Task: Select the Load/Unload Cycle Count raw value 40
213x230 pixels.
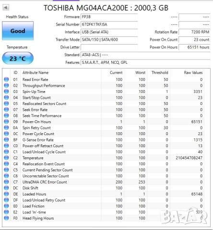Action: pos(200,152)
